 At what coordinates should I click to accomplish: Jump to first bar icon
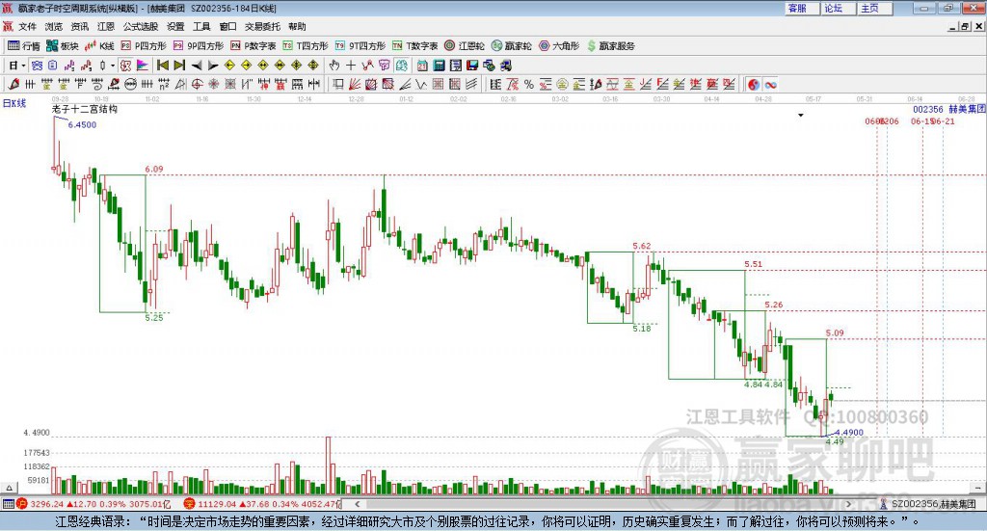coord(162,66)
